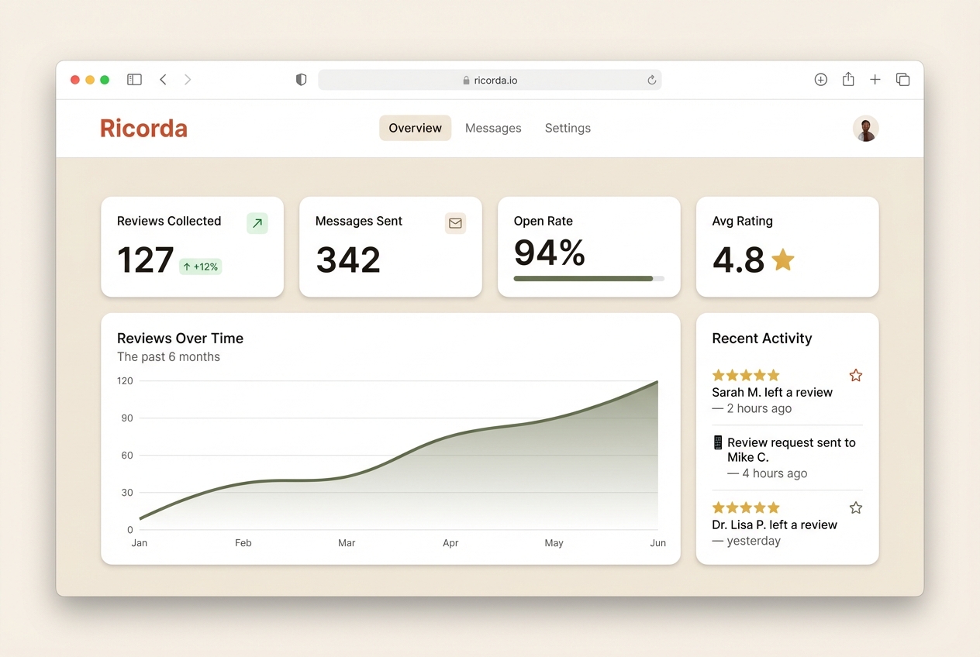Open the sidebar using the panel icon
Screen dimensions: 980x657
134,79
